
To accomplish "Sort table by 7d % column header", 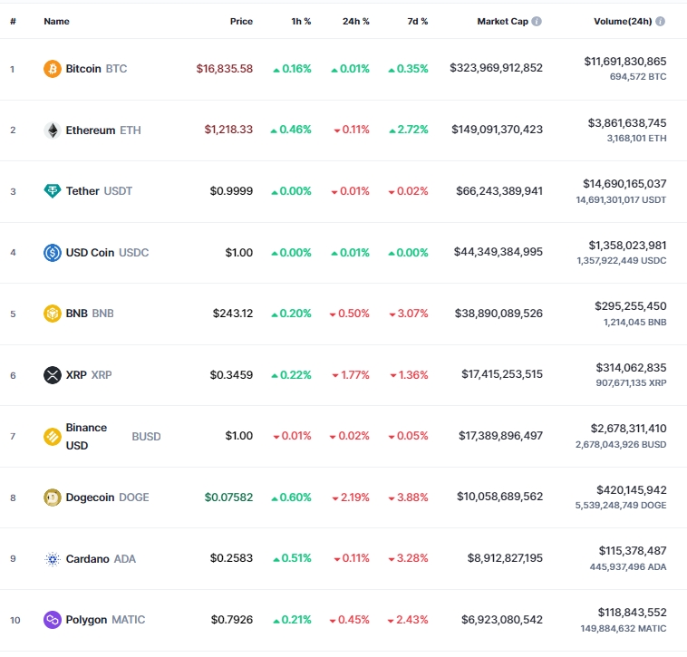I will [418, 22].
